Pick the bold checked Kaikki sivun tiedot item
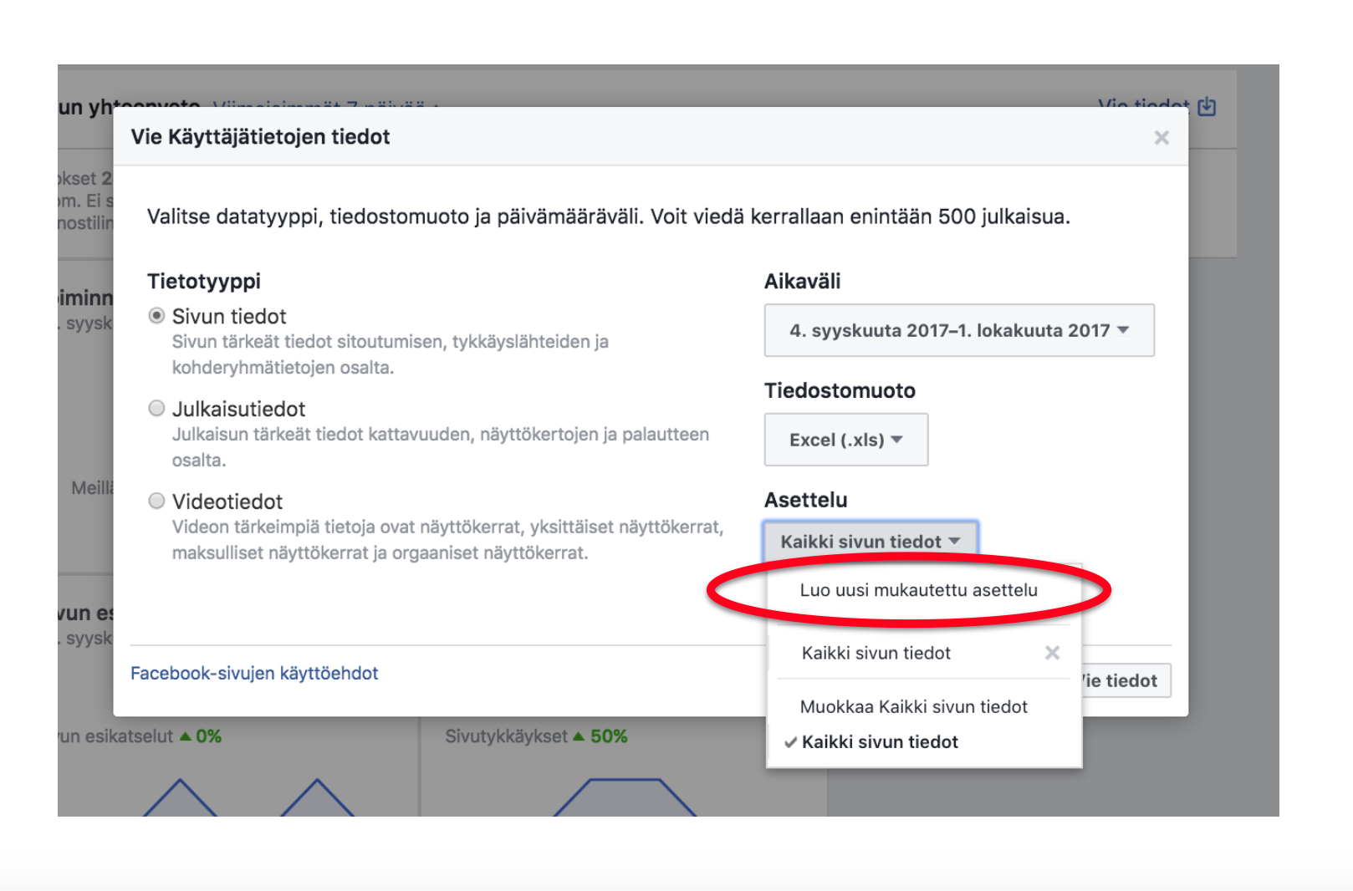 880,742
